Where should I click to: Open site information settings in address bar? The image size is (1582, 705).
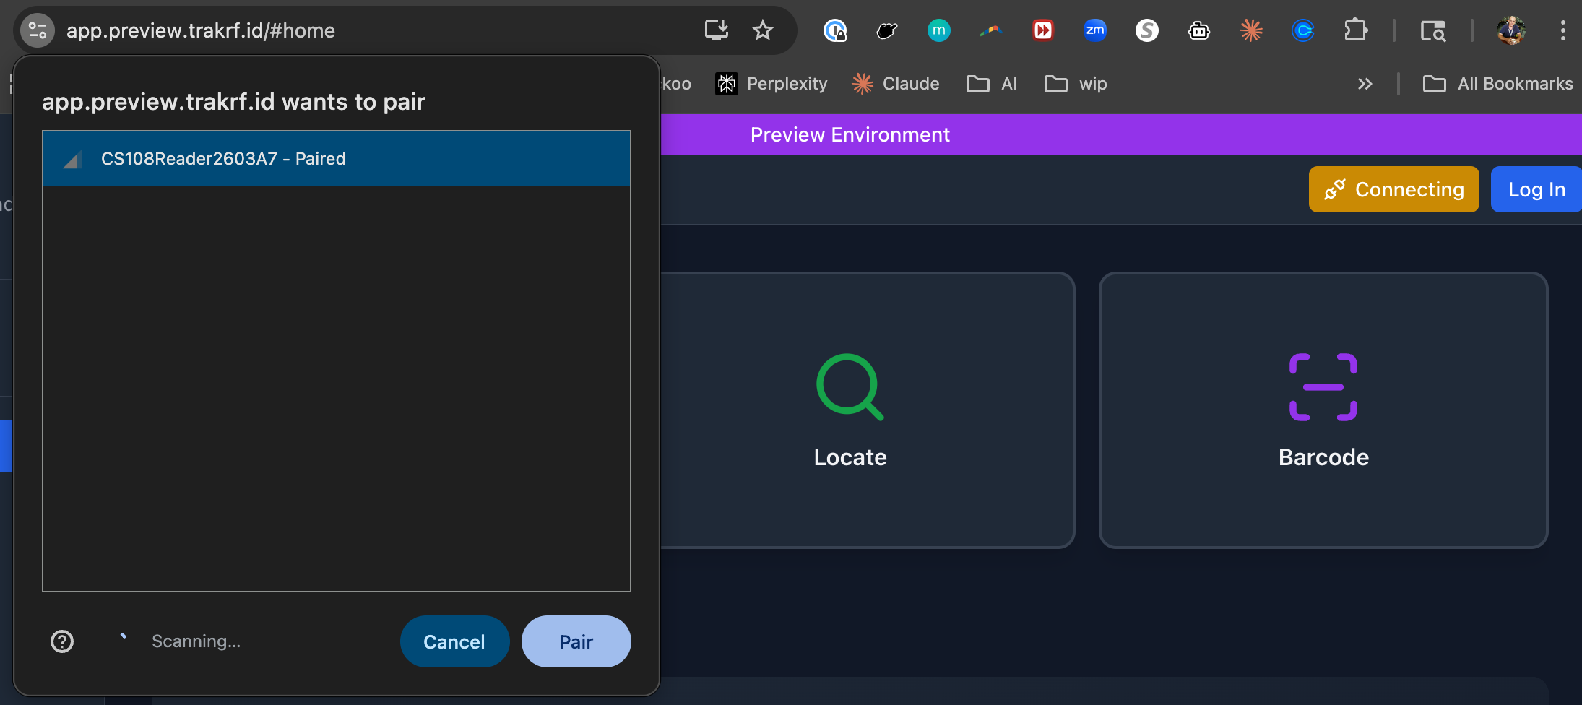coord(38,30)
